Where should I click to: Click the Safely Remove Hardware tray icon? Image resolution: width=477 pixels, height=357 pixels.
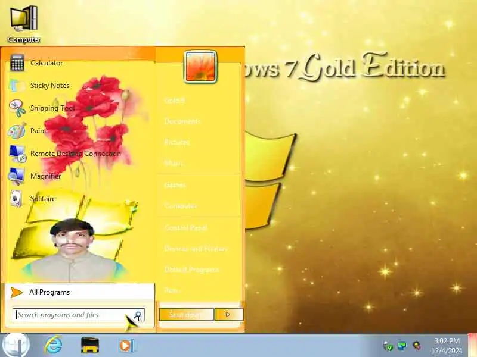tap(388, 346)
